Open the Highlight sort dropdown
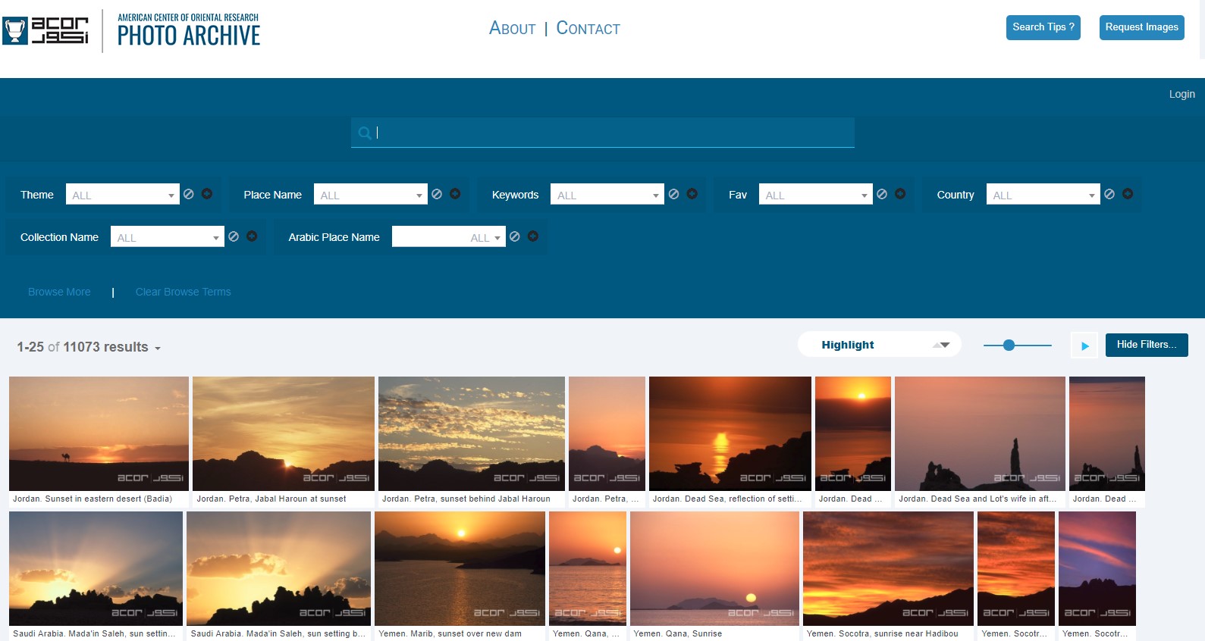The height and width of the screenshot is (641, 1205). pyautogui.click(x=880, y=345)
